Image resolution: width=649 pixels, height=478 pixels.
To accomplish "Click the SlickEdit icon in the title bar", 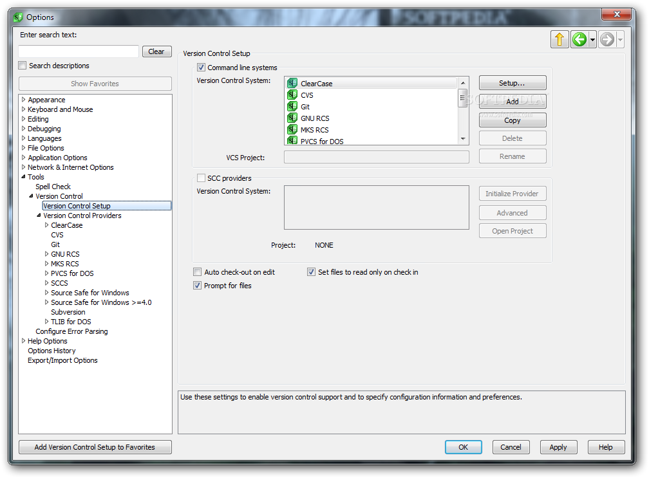I will (x=18, y=17).
